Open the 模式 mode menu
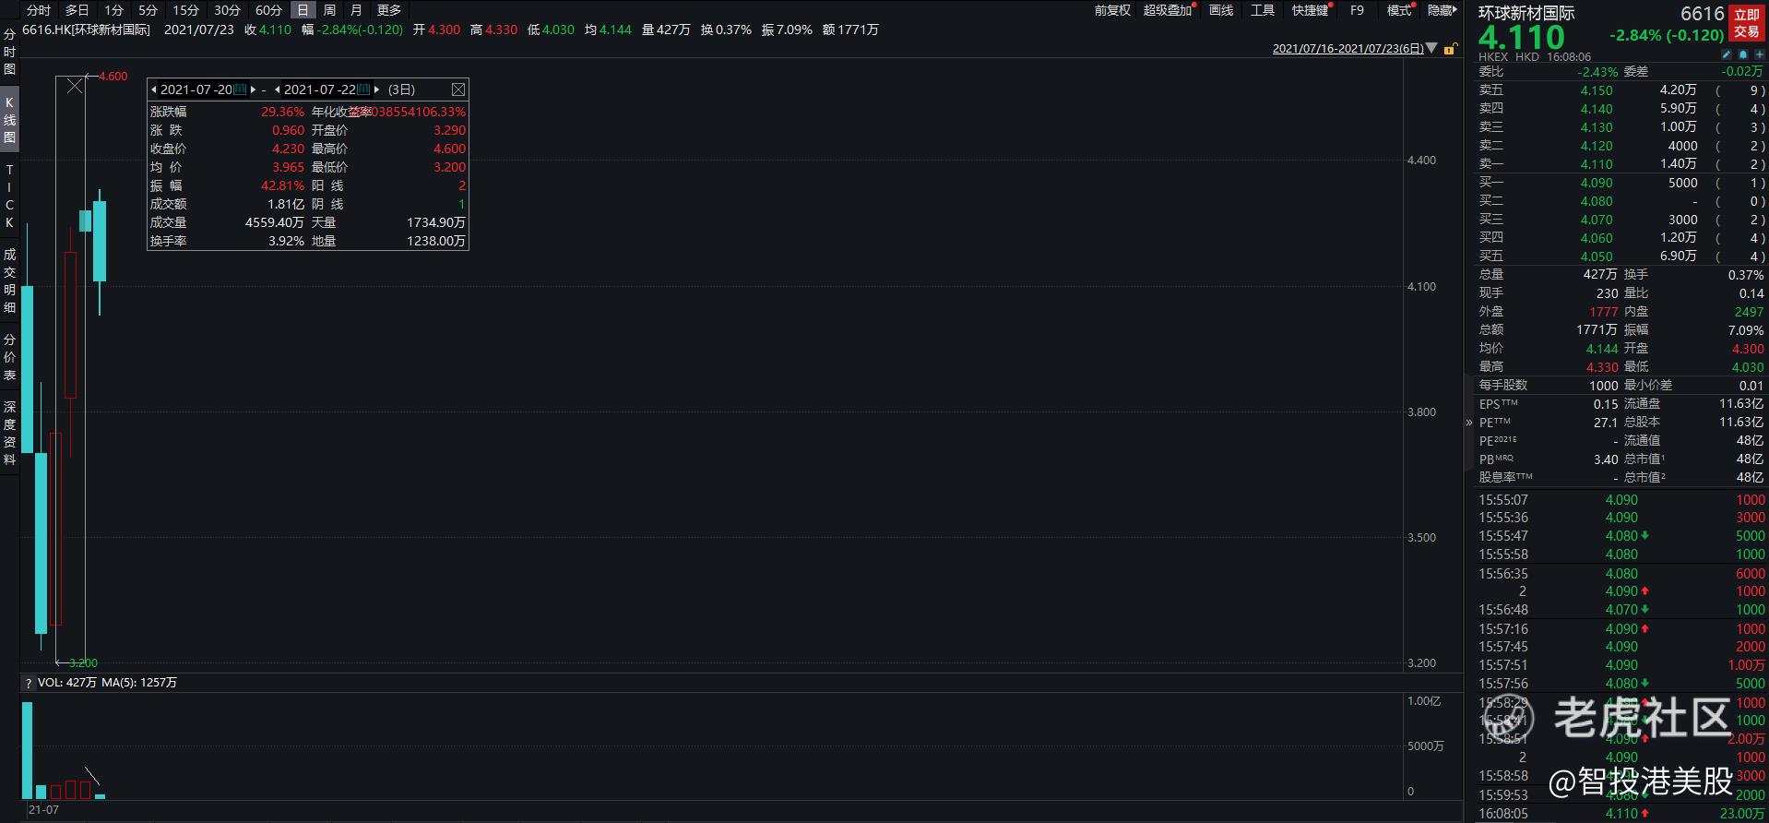This screenshot has width=1769, height=823. point(1399,10)
